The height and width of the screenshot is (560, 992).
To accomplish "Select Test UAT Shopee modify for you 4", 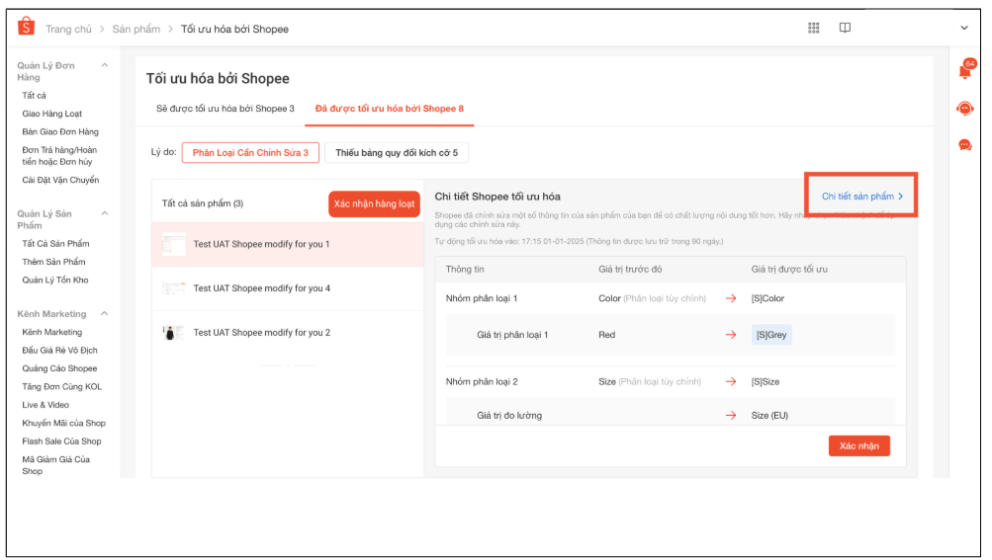I will [x=287, y=288].
